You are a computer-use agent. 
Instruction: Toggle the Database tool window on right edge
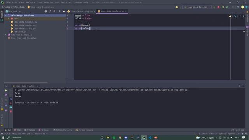click(x=247, y=16)
